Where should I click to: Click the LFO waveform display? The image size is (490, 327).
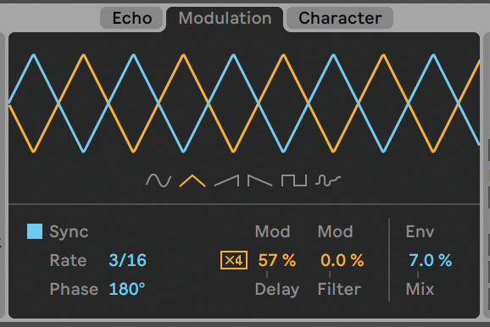244,103
